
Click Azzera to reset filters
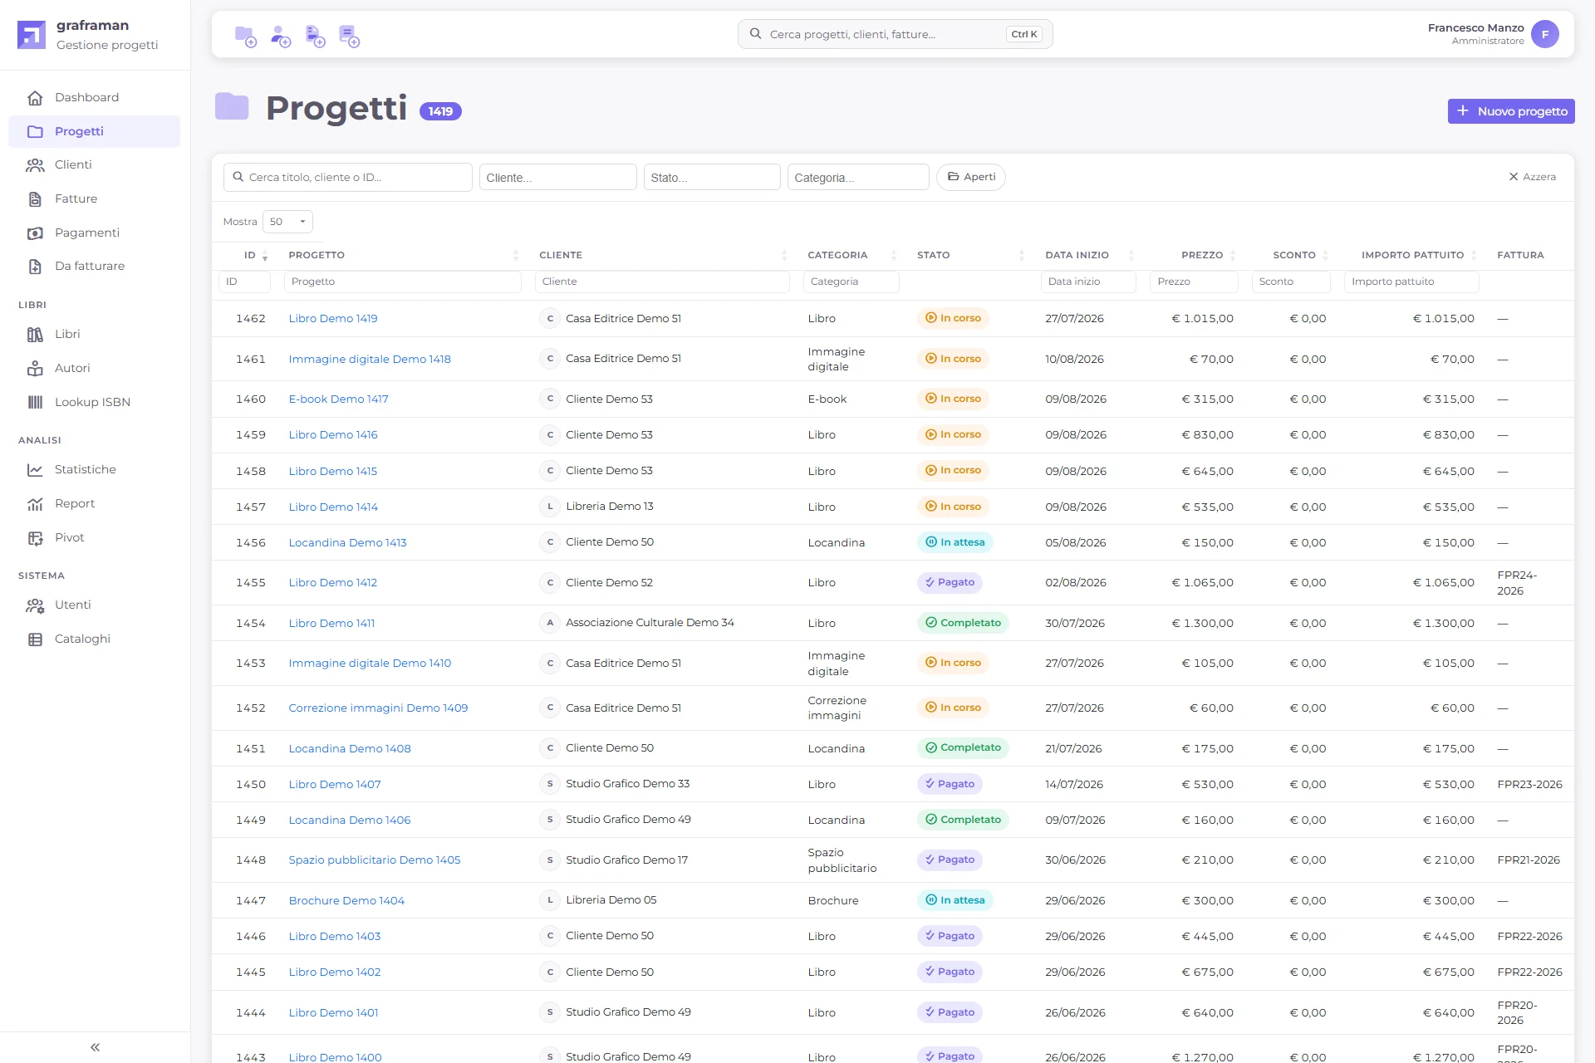pos(1532,177)
